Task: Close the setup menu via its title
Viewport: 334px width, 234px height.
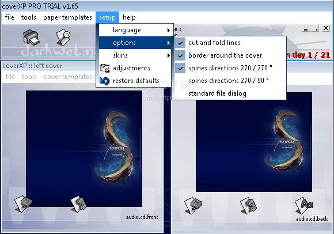Action: click(107, 17)
